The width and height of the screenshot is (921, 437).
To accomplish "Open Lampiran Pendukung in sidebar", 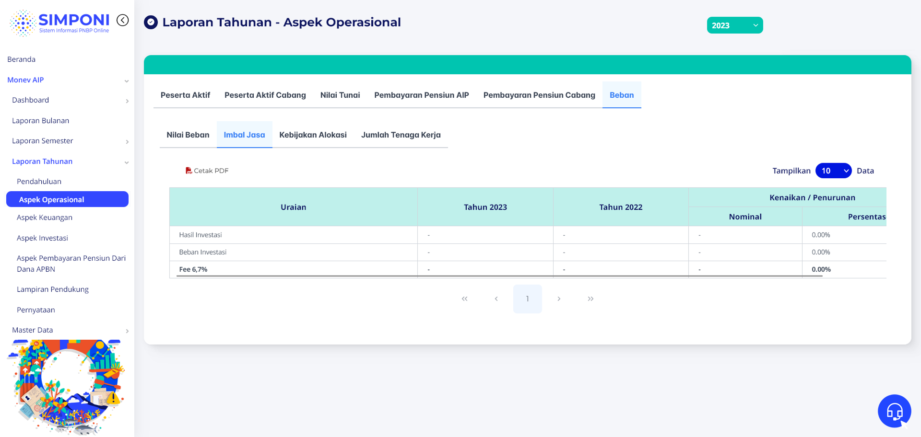I will point(53,289).
